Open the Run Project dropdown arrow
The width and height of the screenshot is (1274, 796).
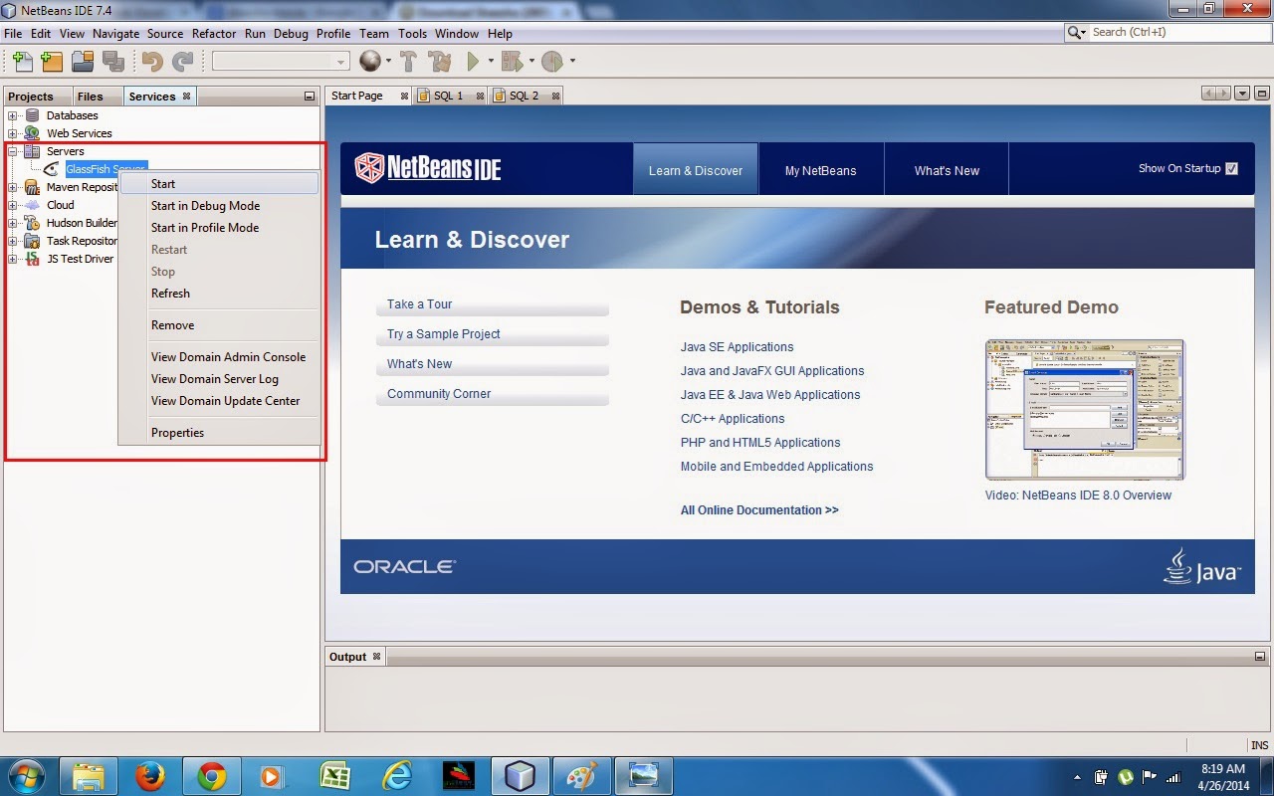pyautogui.click(x=491, y=62)
